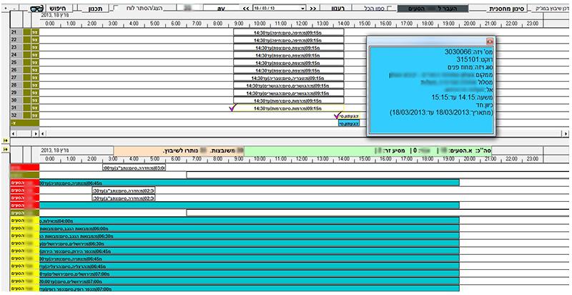The height and width of the screenshot is (295, 572).
Task: Click the lower yellow arrow splitter icon
Action: (x=6, y=150)
